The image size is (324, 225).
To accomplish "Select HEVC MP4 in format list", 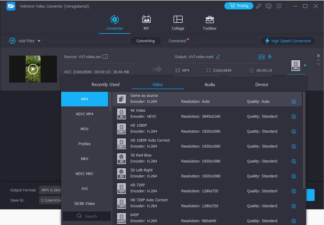I will click(84, 114).
